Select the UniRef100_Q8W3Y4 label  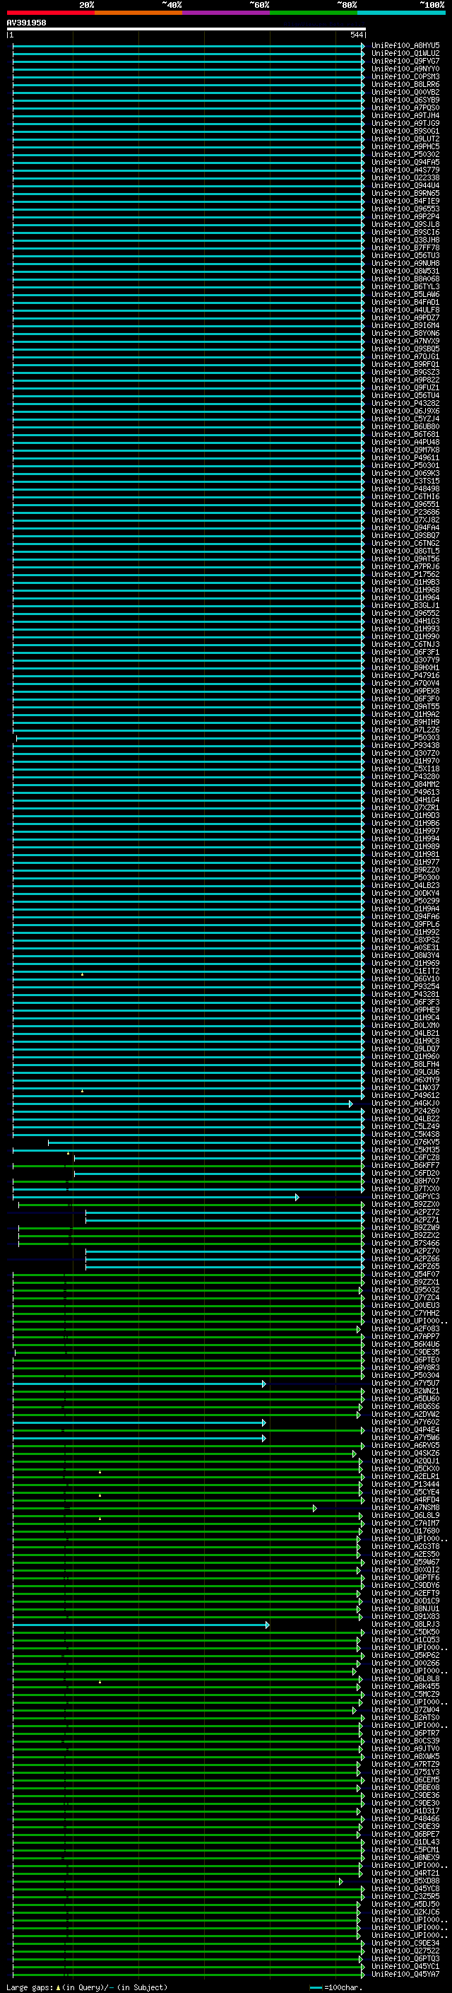tap(405, 956)
